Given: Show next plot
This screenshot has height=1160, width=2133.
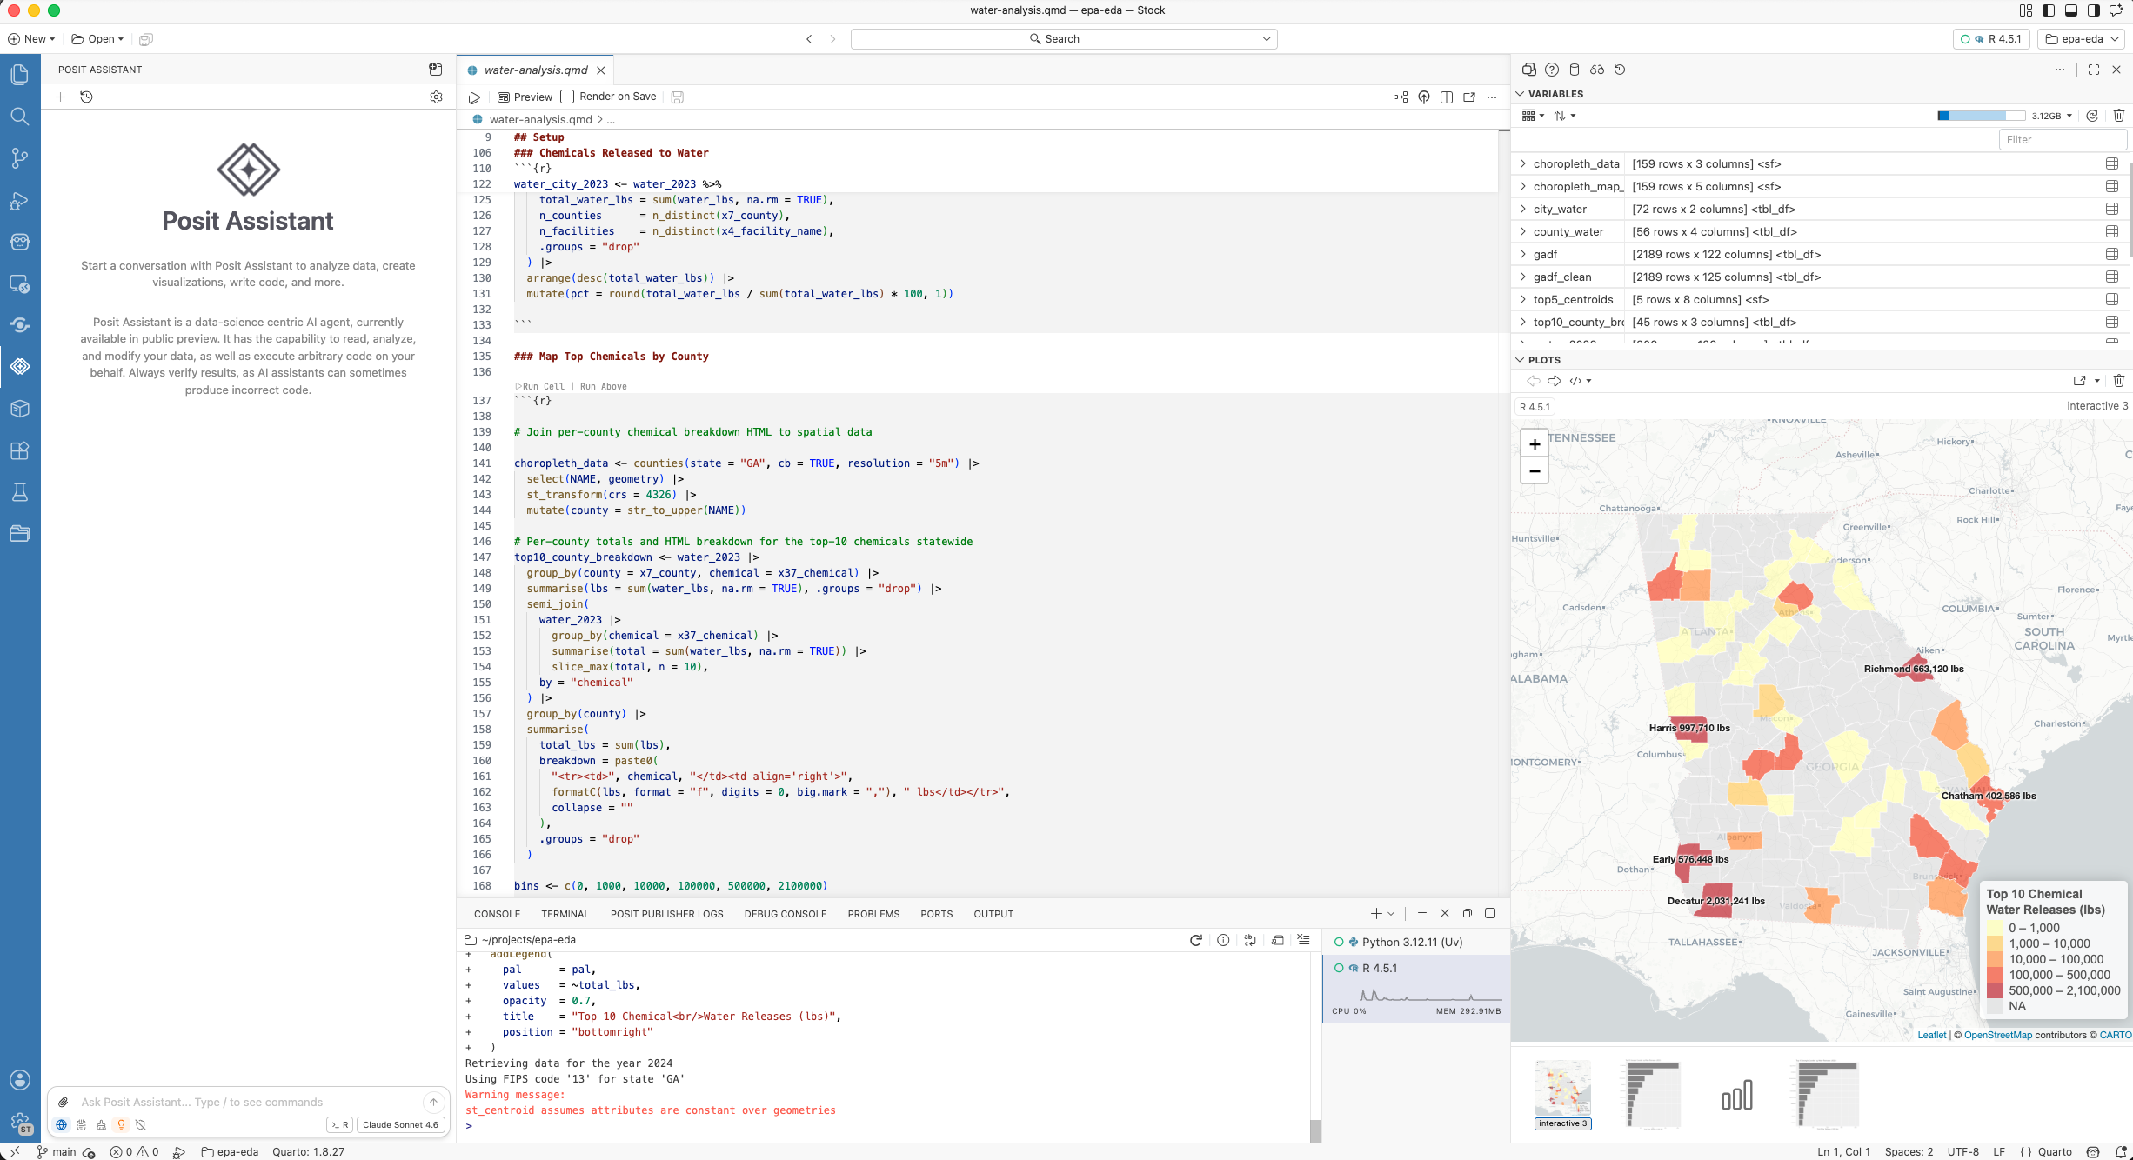Looking at the screenshot, I should (1555, 381).
